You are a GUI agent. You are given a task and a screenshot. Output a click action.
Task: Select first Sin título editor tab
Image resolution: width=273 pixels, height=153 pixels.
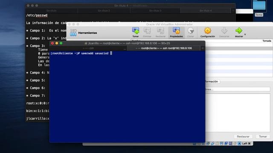point(51,11)
